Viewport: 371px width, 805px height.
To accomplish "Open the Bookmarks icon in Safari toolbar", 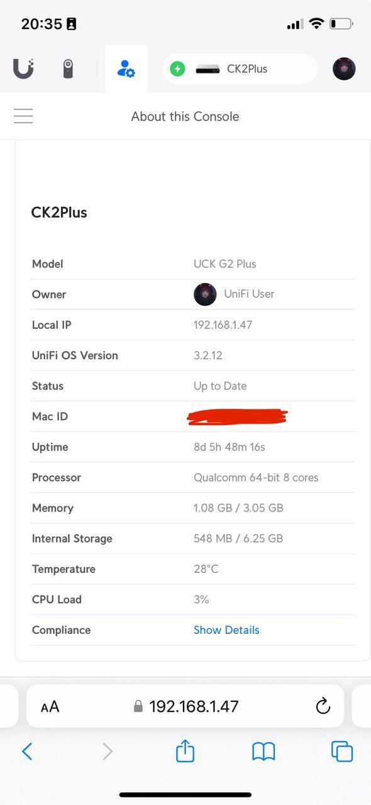I will point(264,751).
